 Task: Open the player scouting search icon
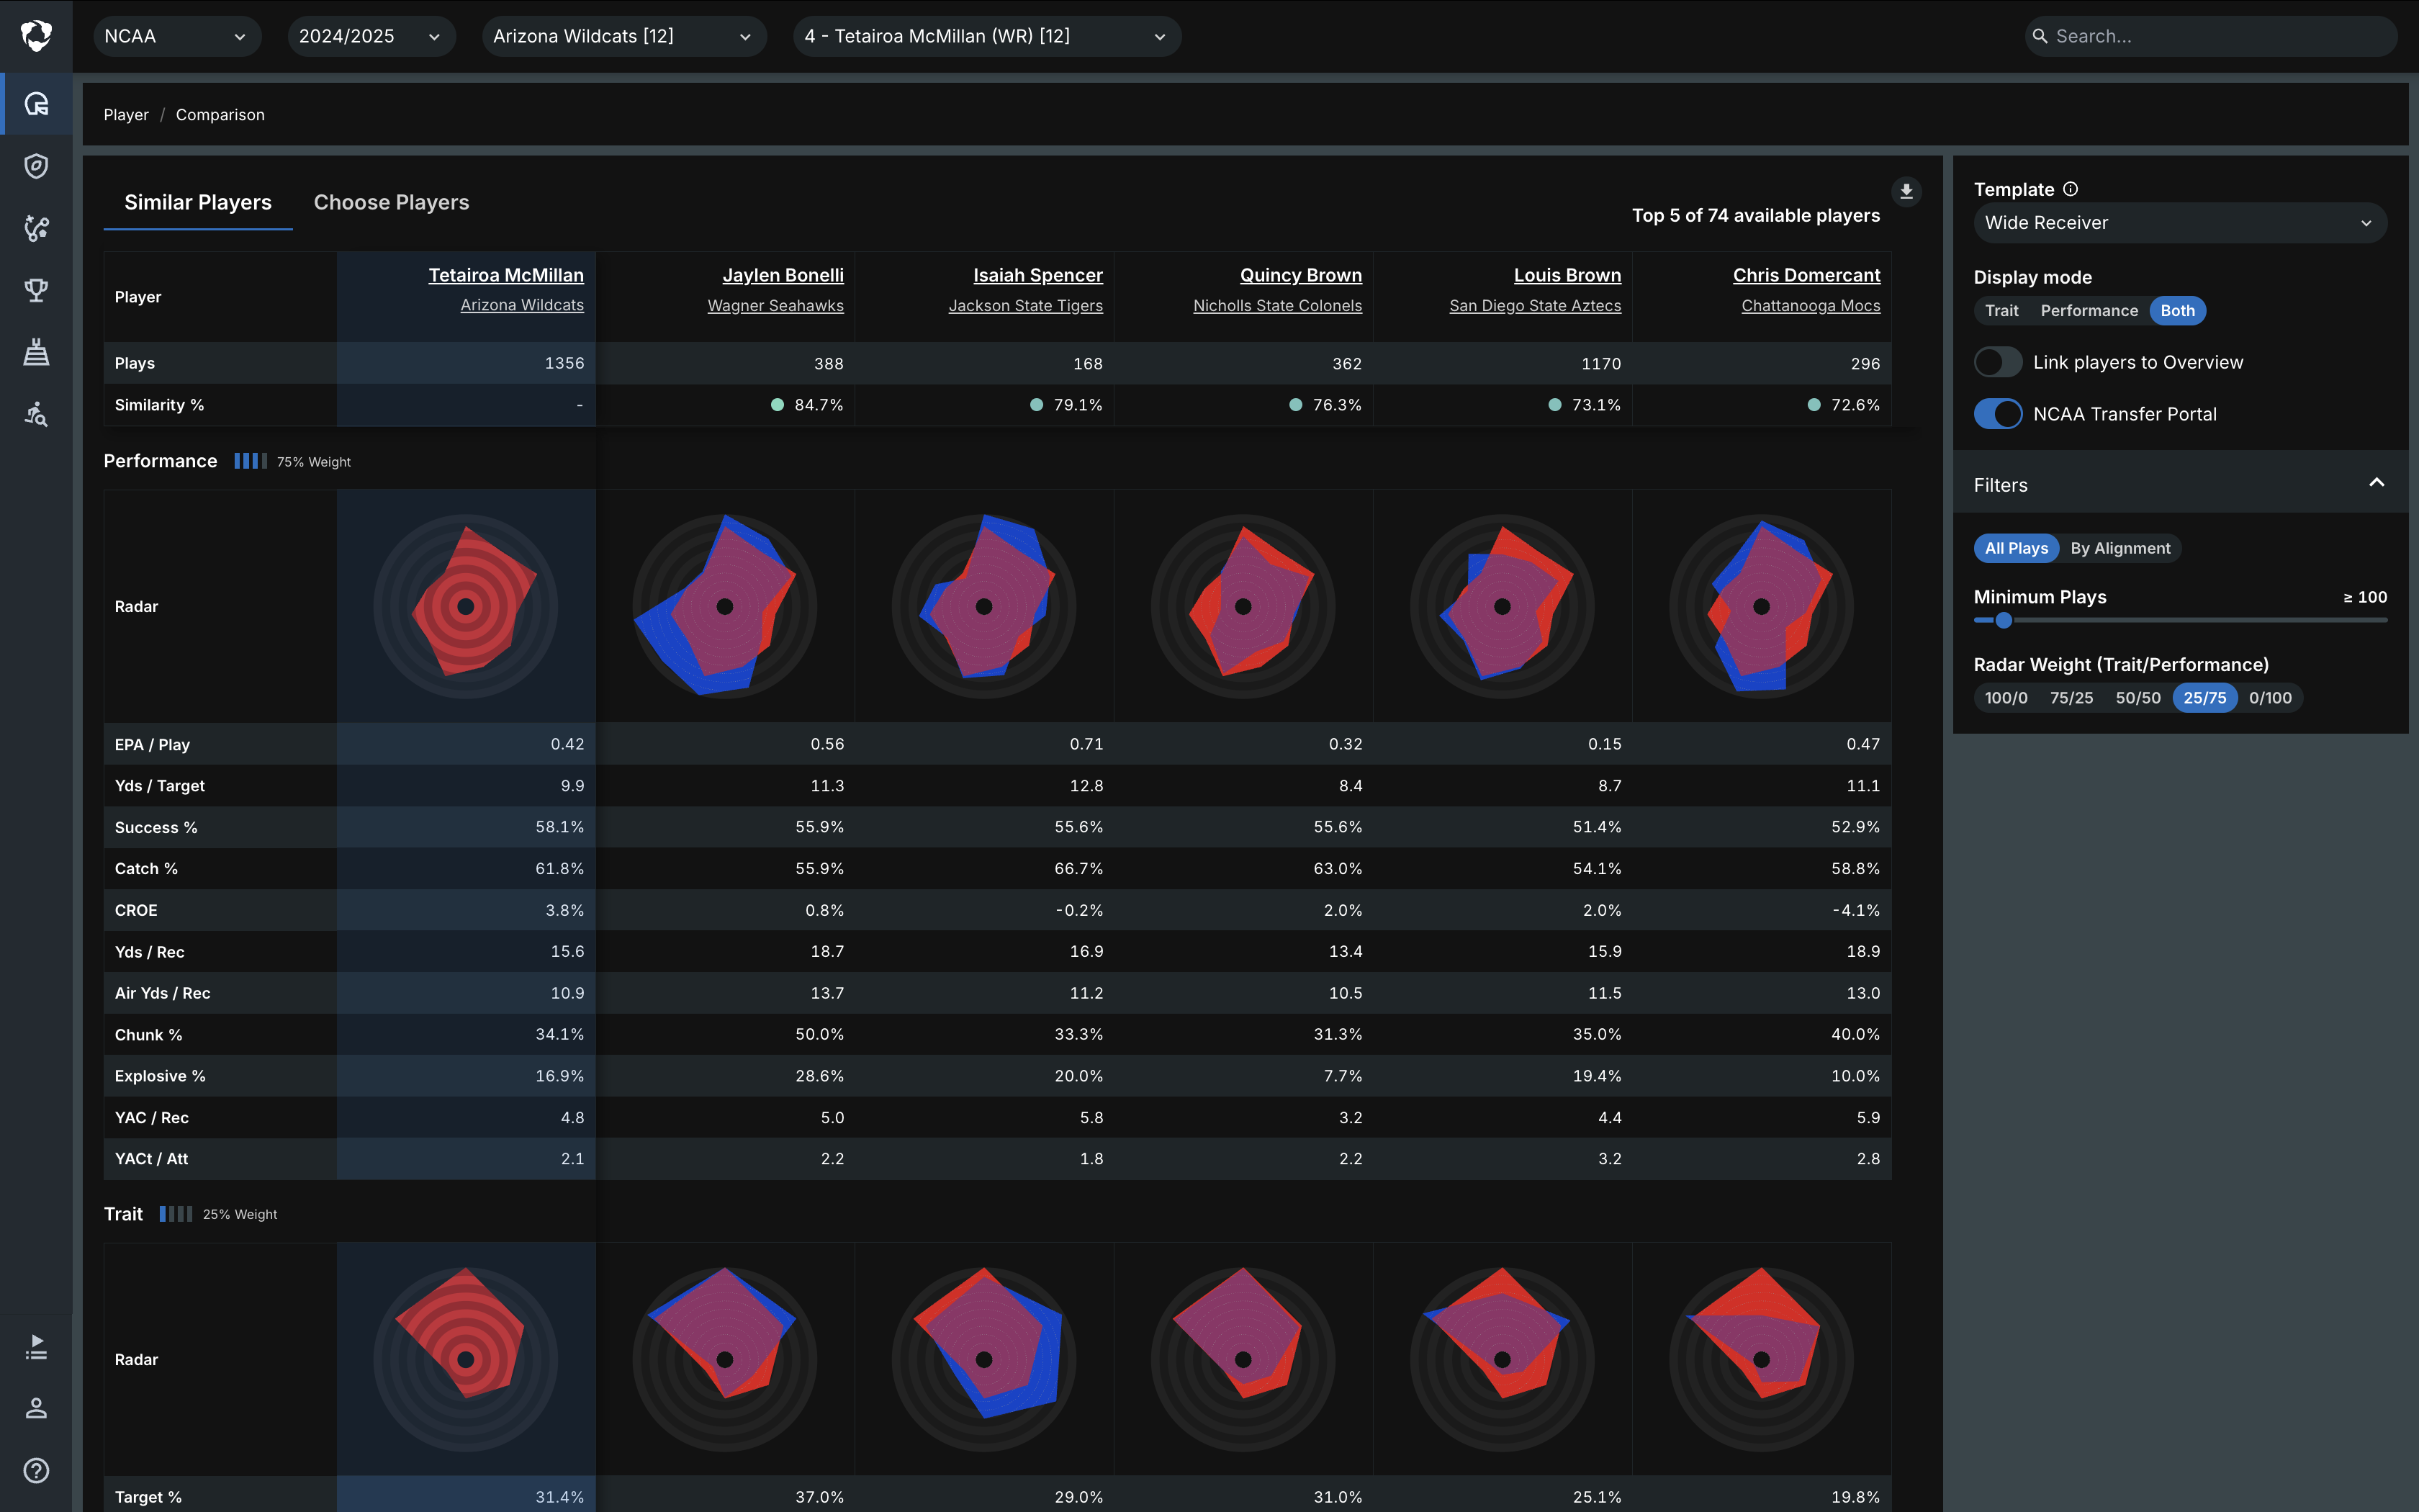point(36,414)
